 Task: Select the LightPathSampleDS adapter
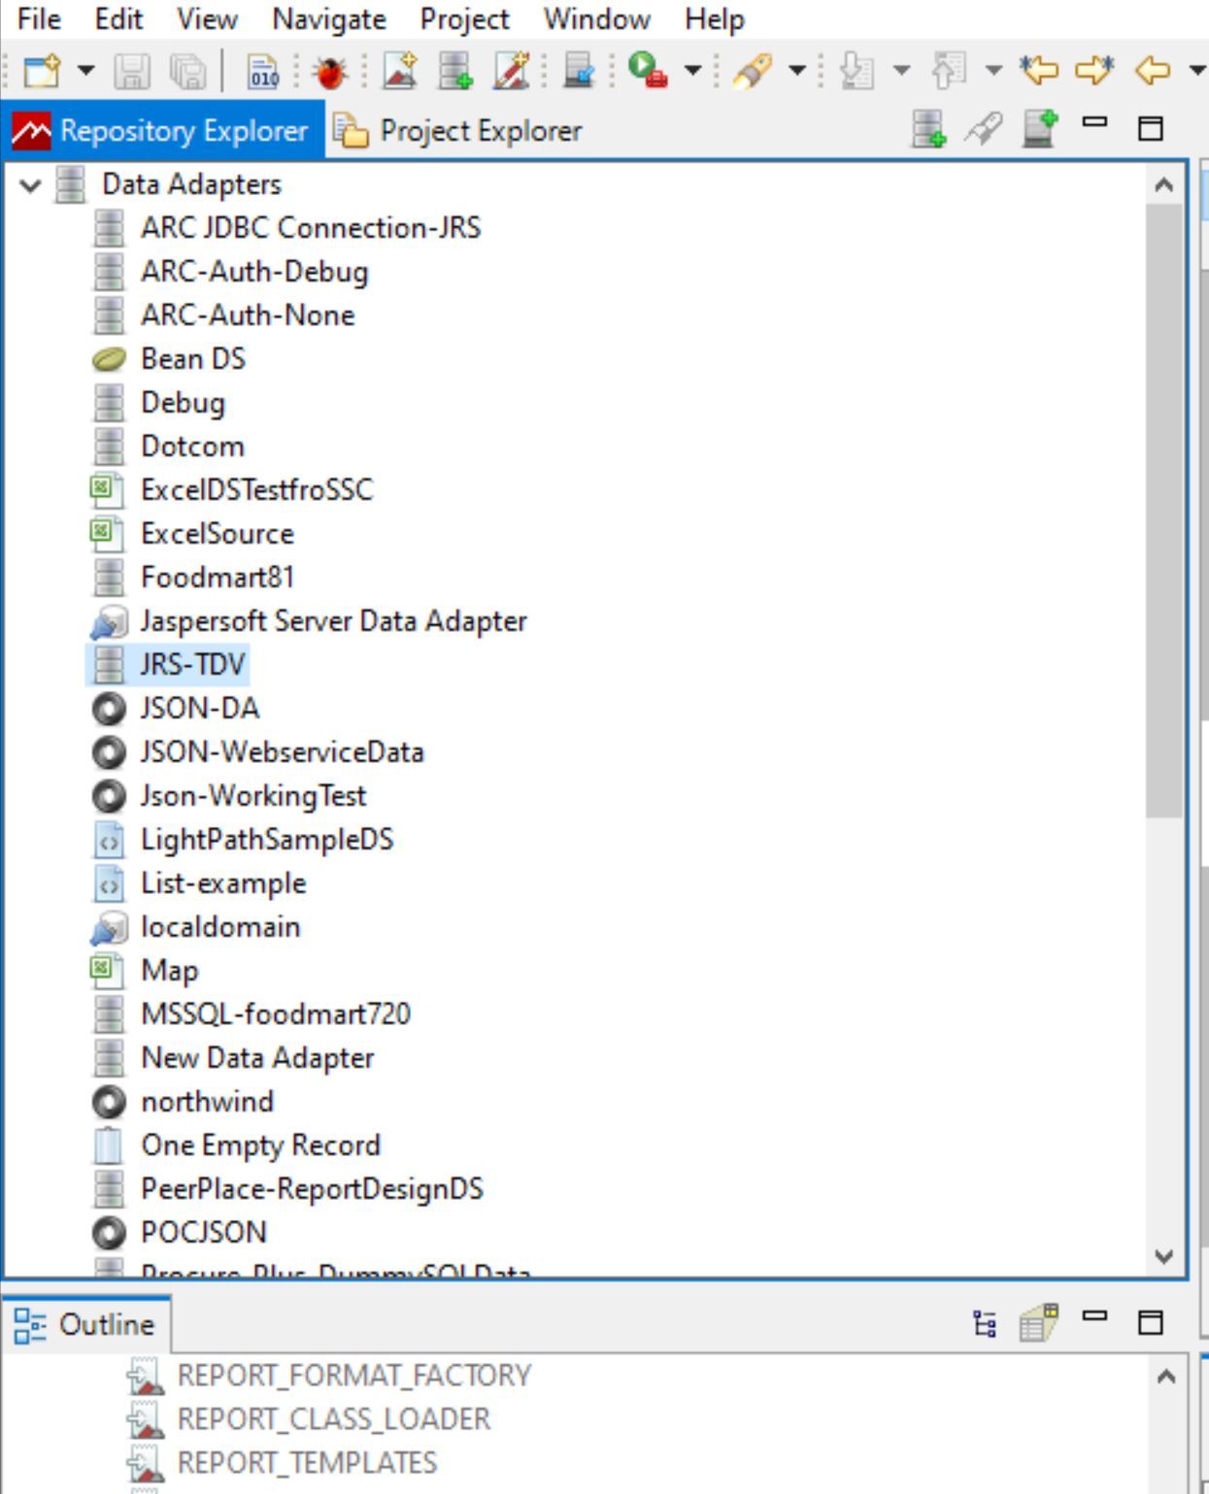(x=267, y=840)
